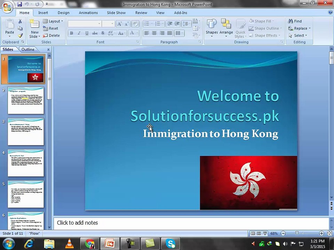Align text left

[x=146, y=33]
